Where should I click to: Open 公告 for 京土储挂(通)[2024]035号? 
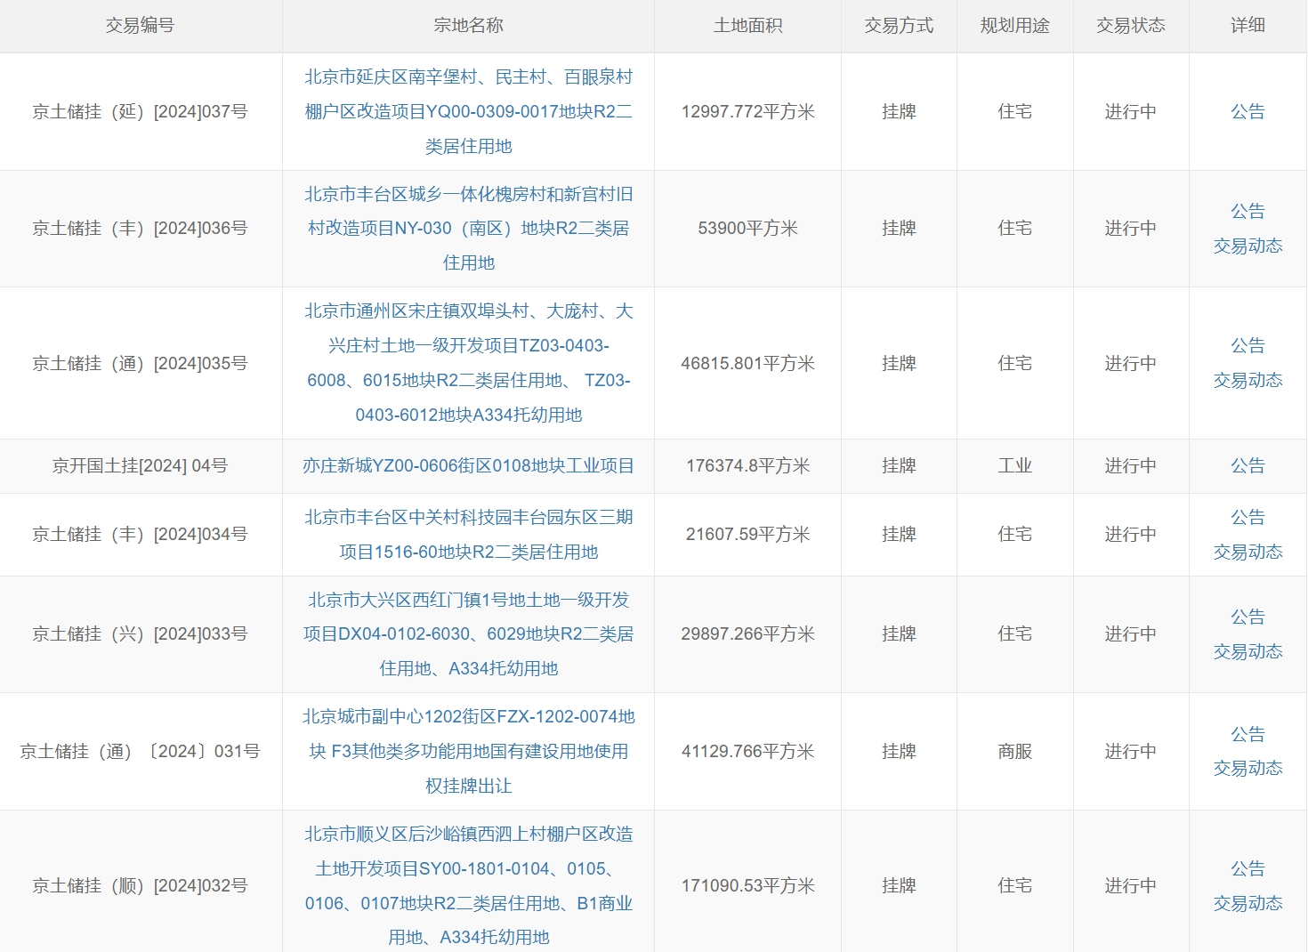click(x=1247, y=346)
